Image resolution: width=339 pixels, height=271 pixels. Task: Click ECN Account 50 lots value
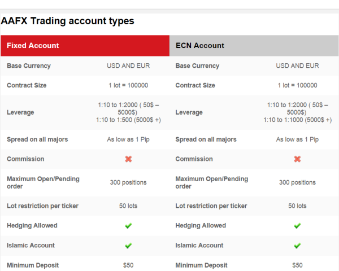297,206
